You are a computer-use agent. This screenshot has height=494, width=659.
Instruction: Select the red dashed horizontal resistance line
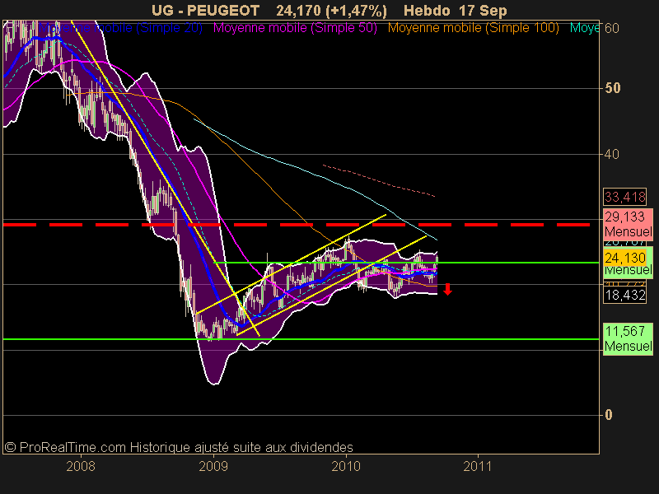pos(297,225)
